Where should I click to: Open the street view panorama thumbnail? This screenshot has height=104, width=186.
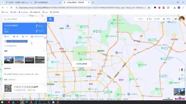coord(179,92)
